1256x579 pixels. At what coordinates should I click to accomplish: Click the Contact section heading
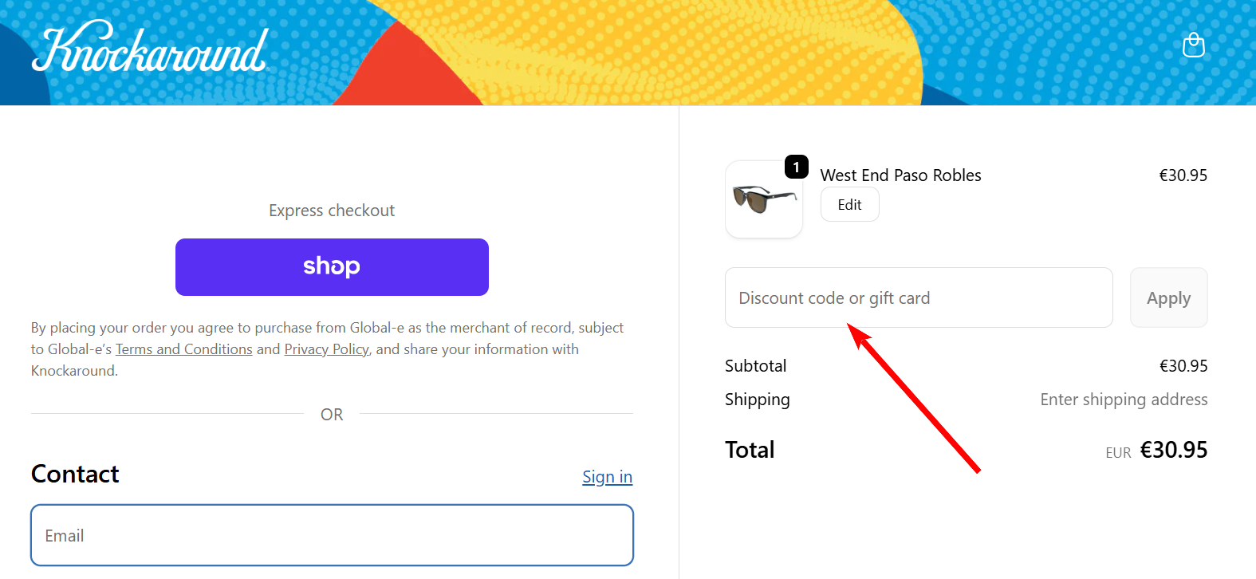pyautogui.click(x=74, y=474)
